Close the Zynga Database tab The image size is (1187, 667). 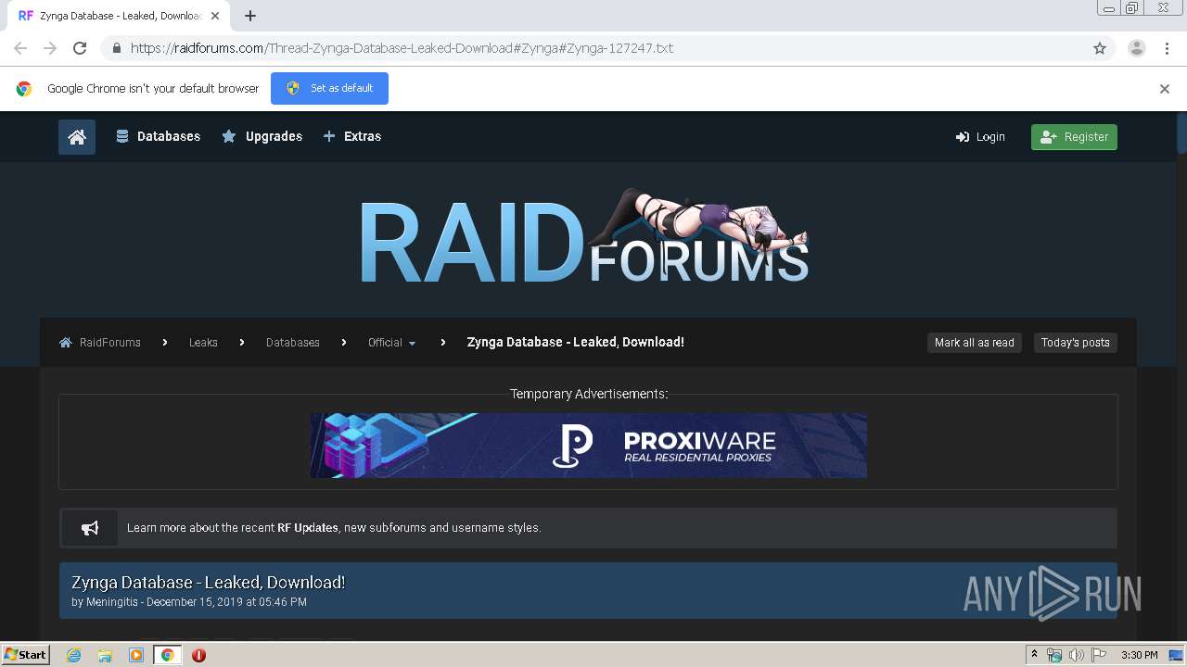[215, 16]
